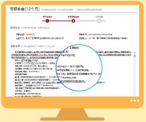This screenshot has width=146, height=122.
Task: Select the gray third step label
Action: point(99,17)
